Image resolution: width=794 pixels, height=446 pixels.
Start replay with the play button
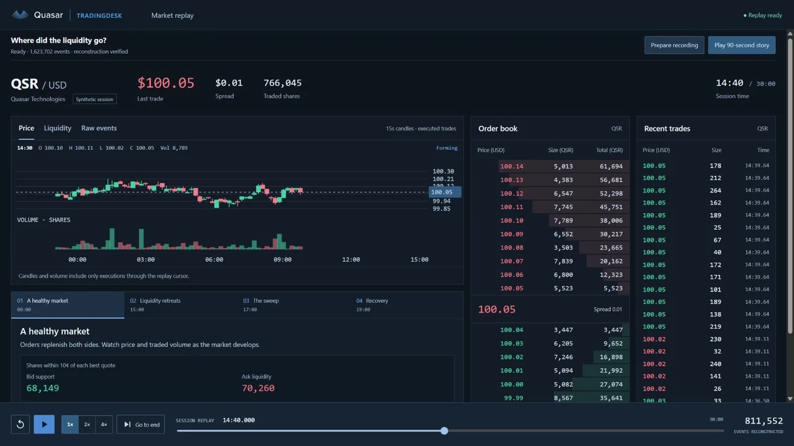tap(44, 424)
